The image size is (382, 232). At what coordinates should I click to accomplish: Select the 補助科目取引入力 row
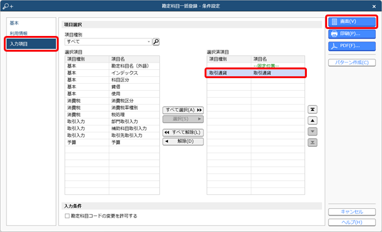point(112,129)
